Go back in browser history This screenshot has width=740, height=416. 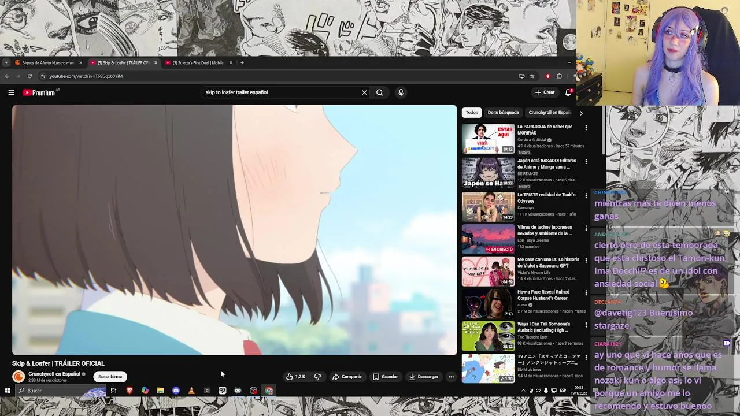(x=7, y=76)
